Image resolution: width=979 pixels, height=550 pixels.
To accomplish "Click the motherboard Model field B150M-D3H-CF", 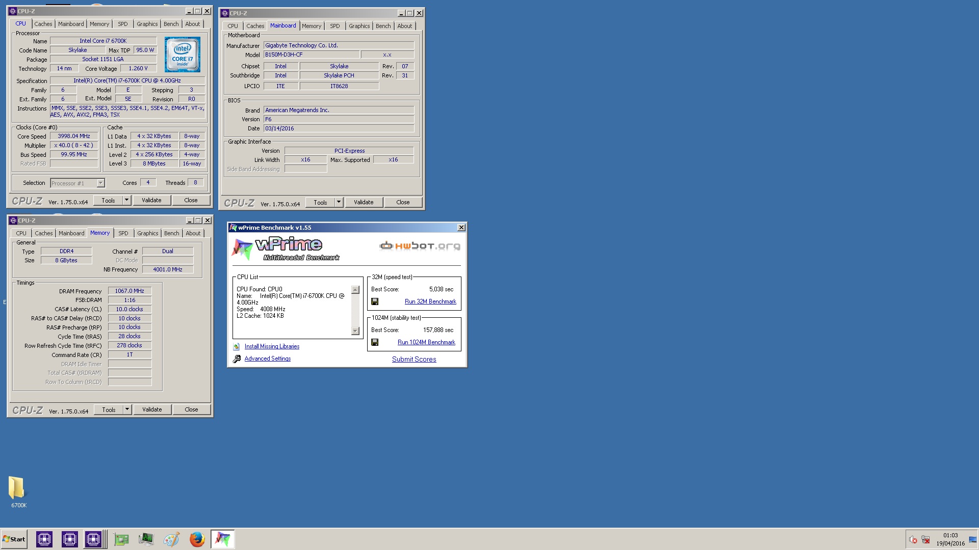I will coord(312,54).
